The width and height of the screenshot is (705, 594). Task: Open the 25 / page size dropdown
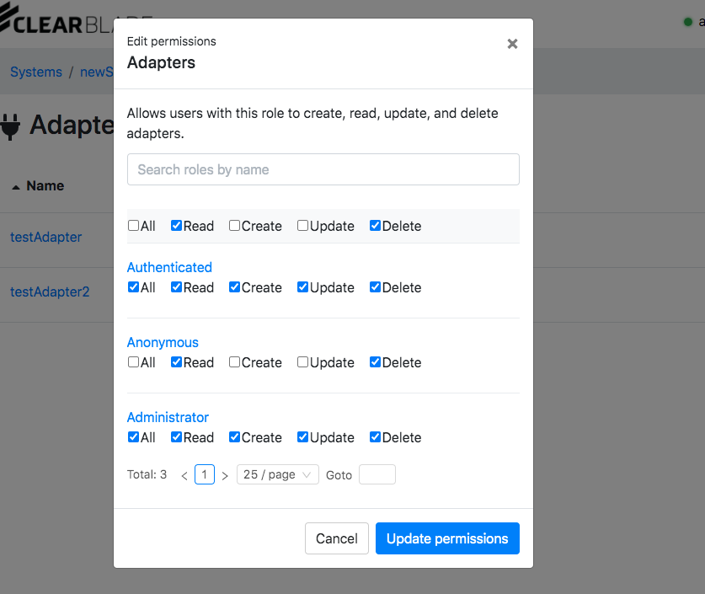[277, 474]
